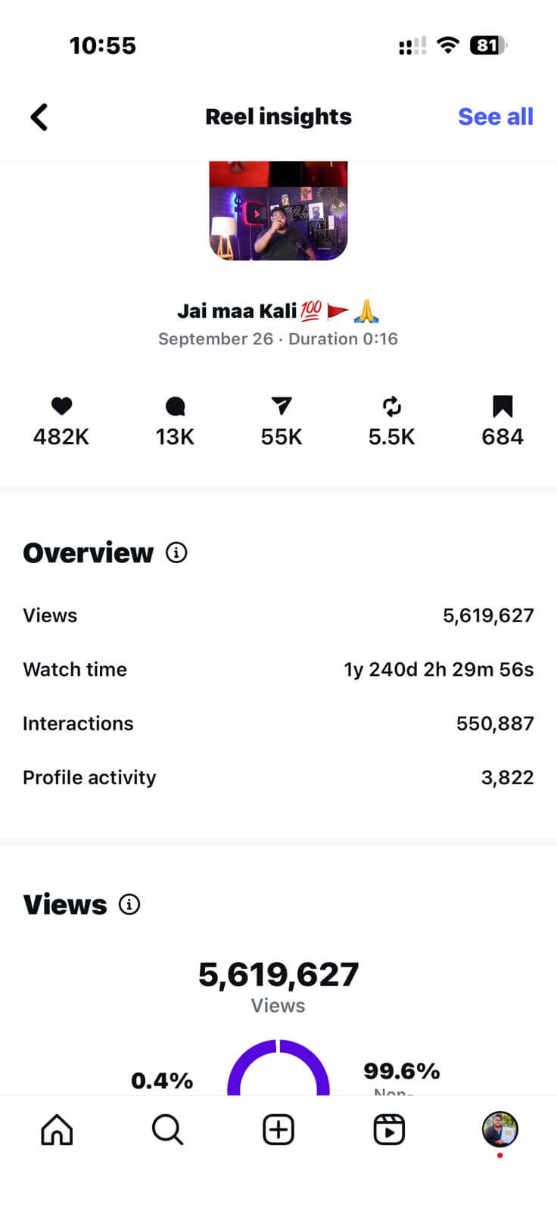
Task: Select the Watch time row
Action: point(278,670)
